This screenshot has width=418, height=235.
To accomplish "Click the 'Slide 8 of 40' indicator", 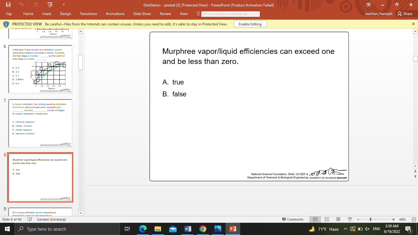I will click(x=12, y=219).
